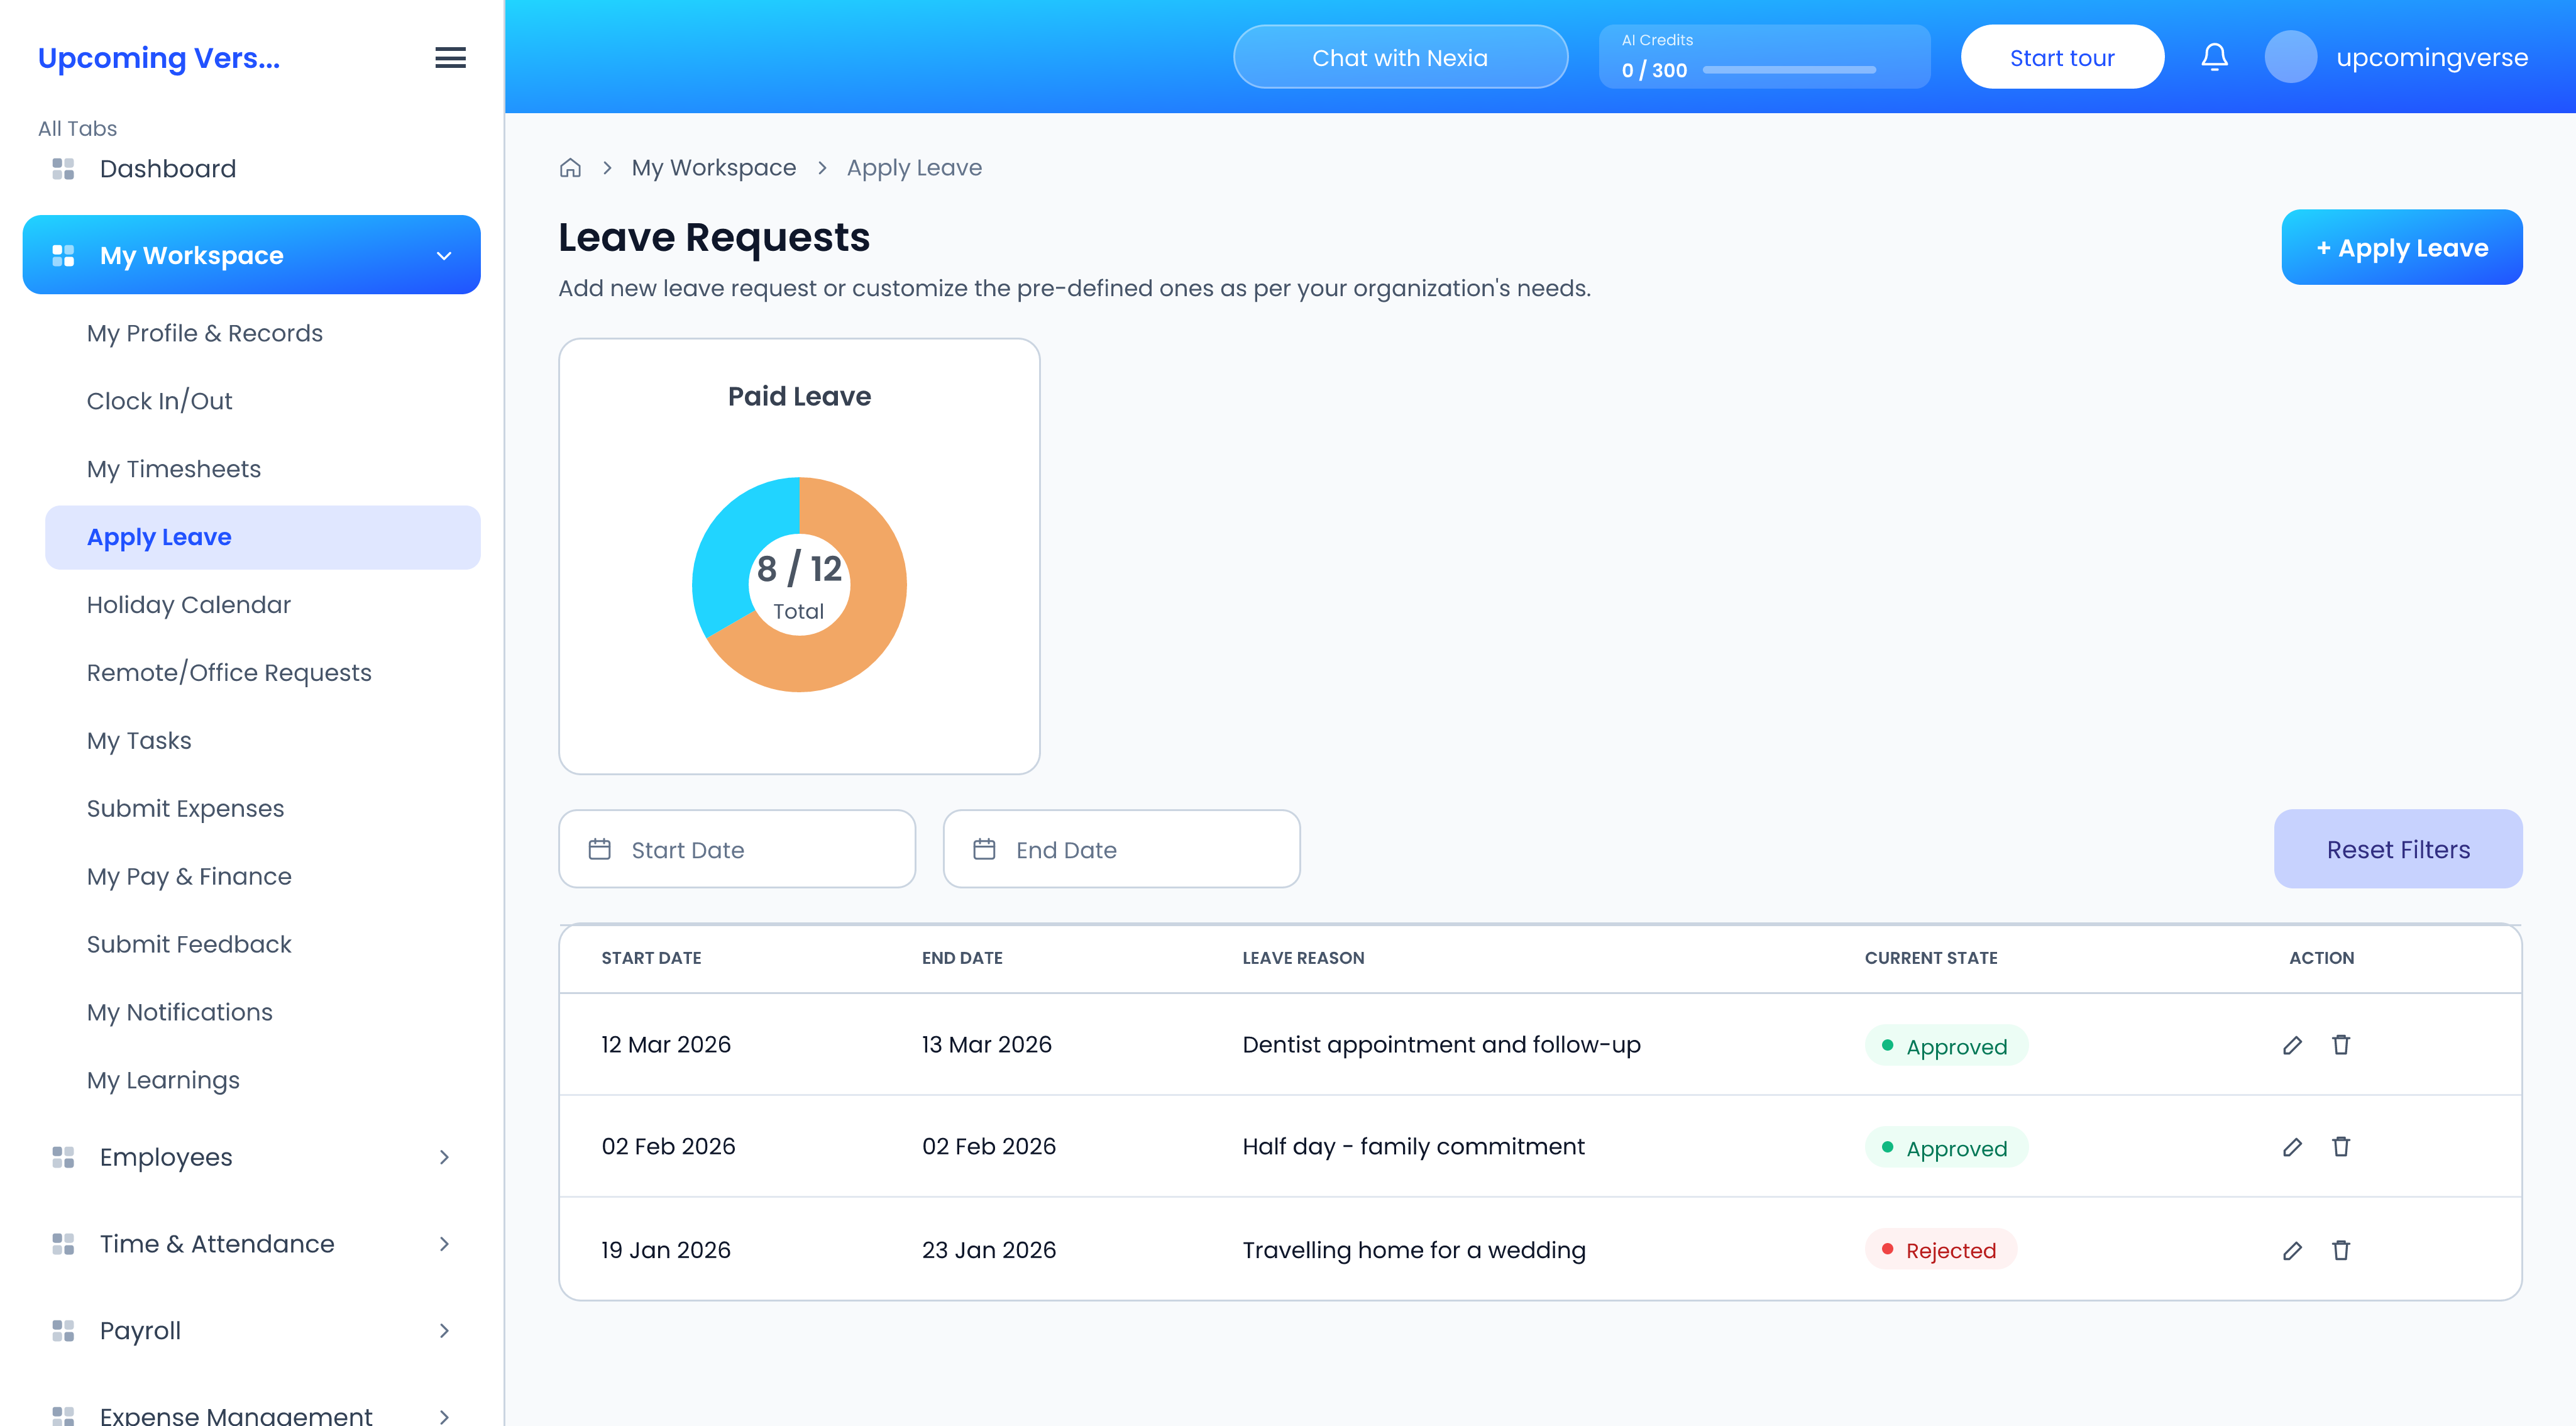
Task: Open Chat with Nexia
Action: 1399,57
